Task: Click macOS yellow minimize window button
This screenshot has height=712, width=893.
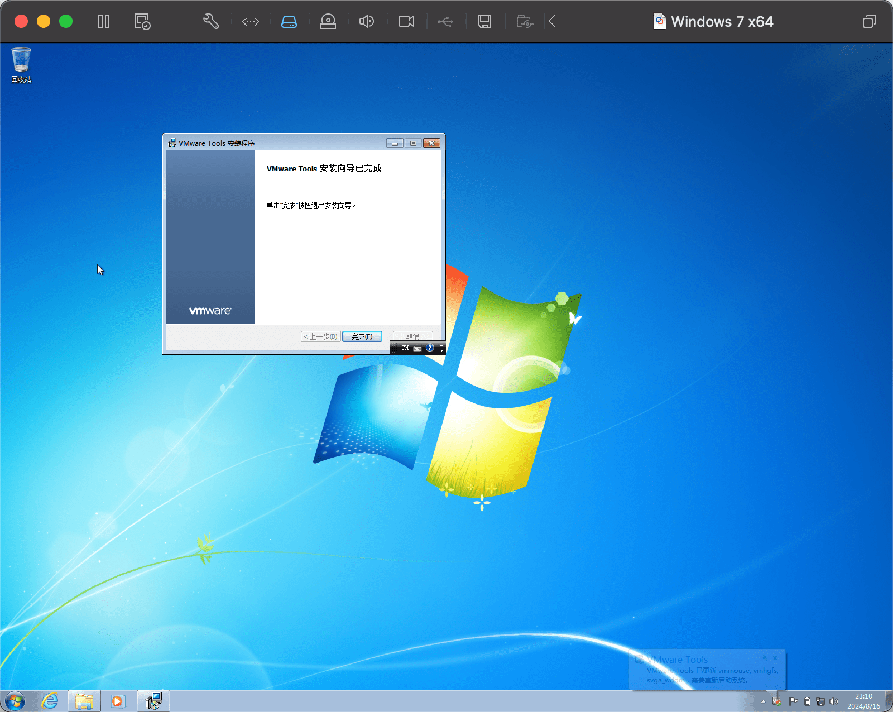Action: pyautogui.click(x=44, y=21)
